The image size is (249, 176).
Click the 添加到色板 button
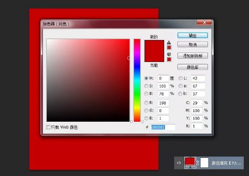(x=193, y=56)
